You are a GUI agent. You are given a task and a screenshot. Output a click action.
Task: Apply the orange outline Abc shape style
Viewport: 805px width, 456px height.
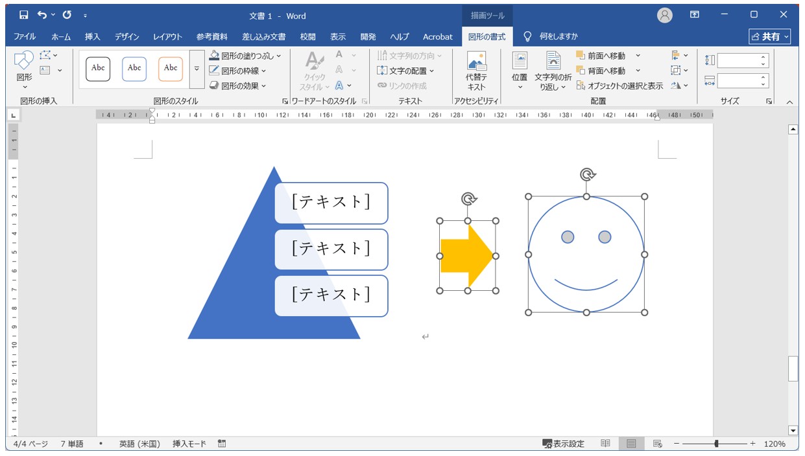click(x=171, y=68)
